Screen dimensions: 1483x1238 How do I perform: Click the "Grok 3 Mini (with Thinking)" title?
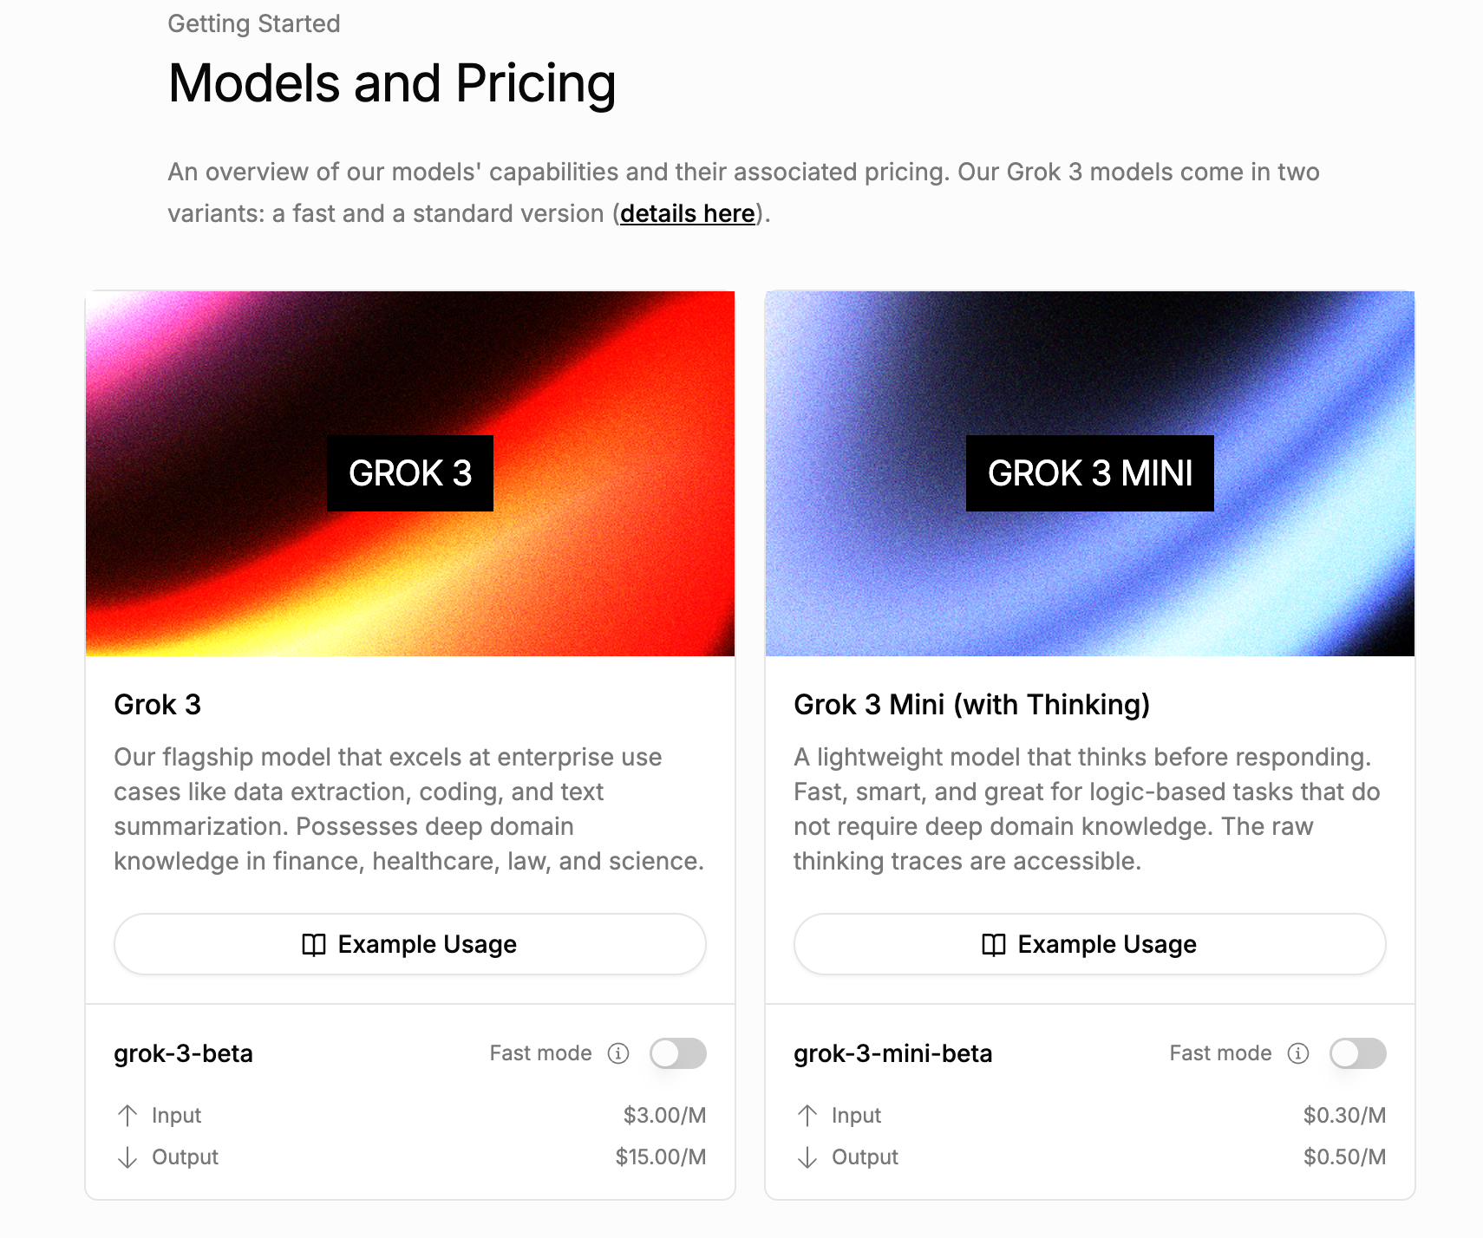971,705
